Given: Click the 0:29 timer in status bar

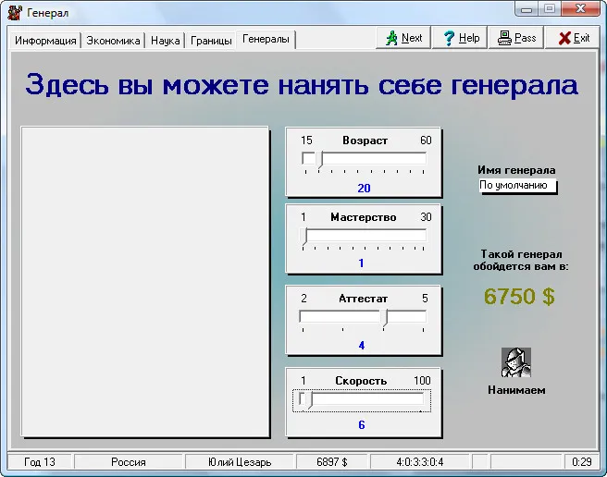Looking at the screenshot, I should click(x=581, y=462).
